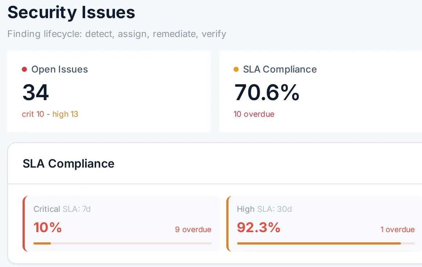This screenshot has height=267, width=422.
Task: Click the 'SLA Compliance' card title with orange dot
Action: point(280,69)
